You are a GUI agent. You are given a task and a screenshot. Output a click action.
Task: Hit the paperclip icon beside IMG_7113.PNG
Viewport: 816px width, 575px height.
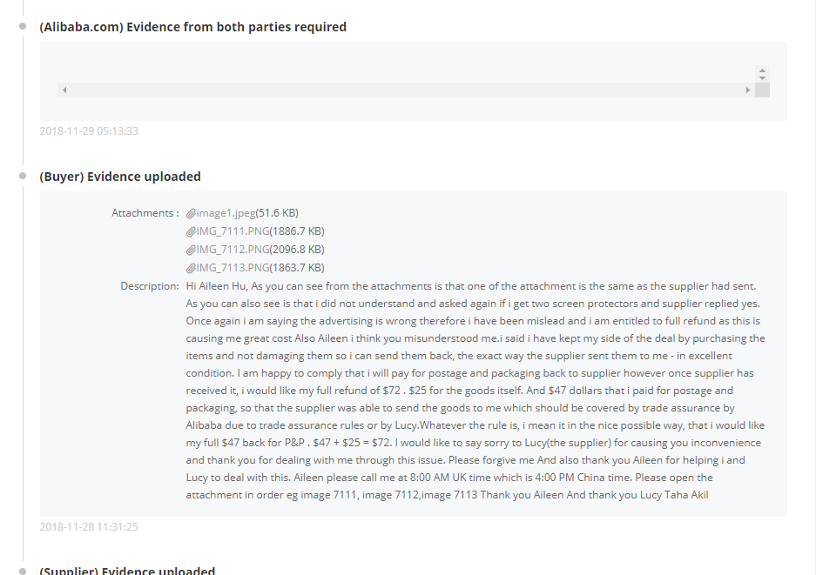pyautogui.click(x=191, y=268)
